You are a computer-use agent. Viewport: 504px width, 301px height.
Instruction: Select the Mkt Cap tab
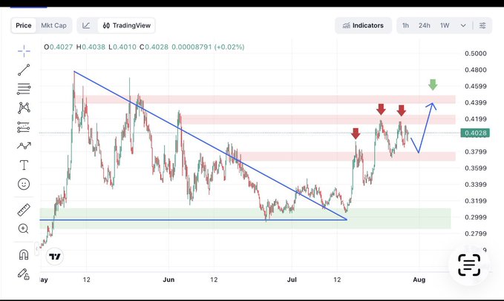coord(53,25)
